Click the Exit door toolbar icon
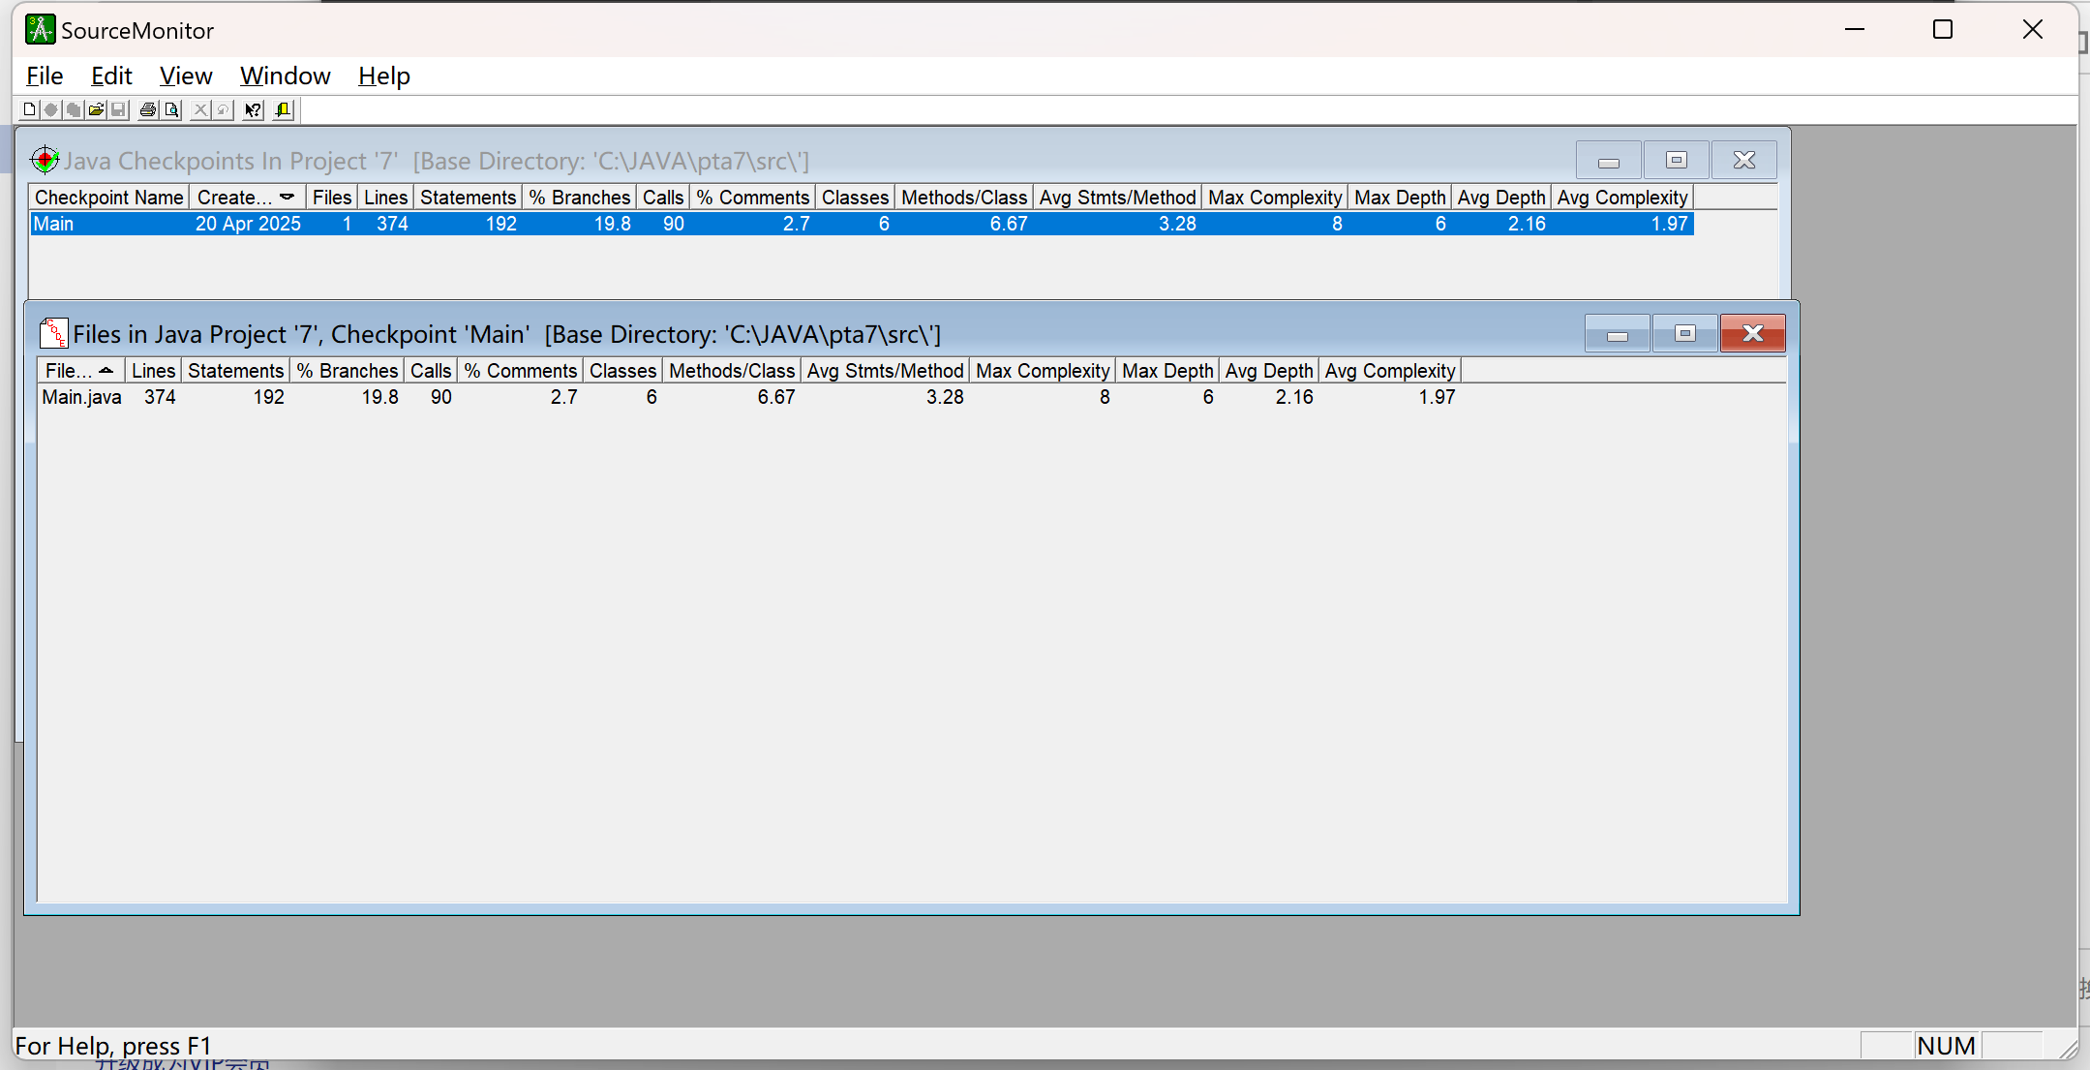The height and width of the screenshot is (1070, 2090). [283, 110]
